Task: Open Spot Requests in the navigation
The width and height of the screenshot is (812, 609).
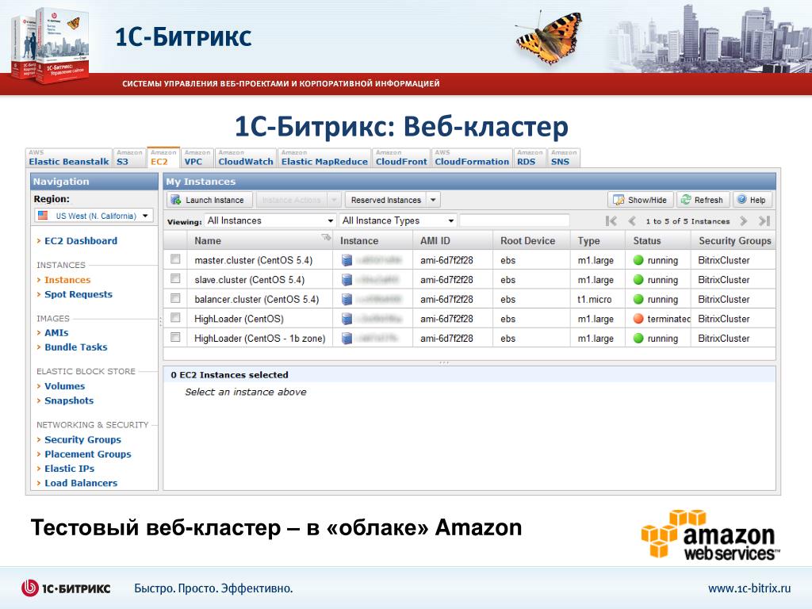Action: tap(79, 294)
